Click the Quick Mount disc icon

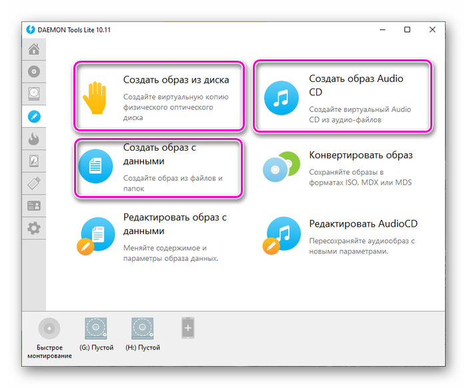click(x=49, y=328)
